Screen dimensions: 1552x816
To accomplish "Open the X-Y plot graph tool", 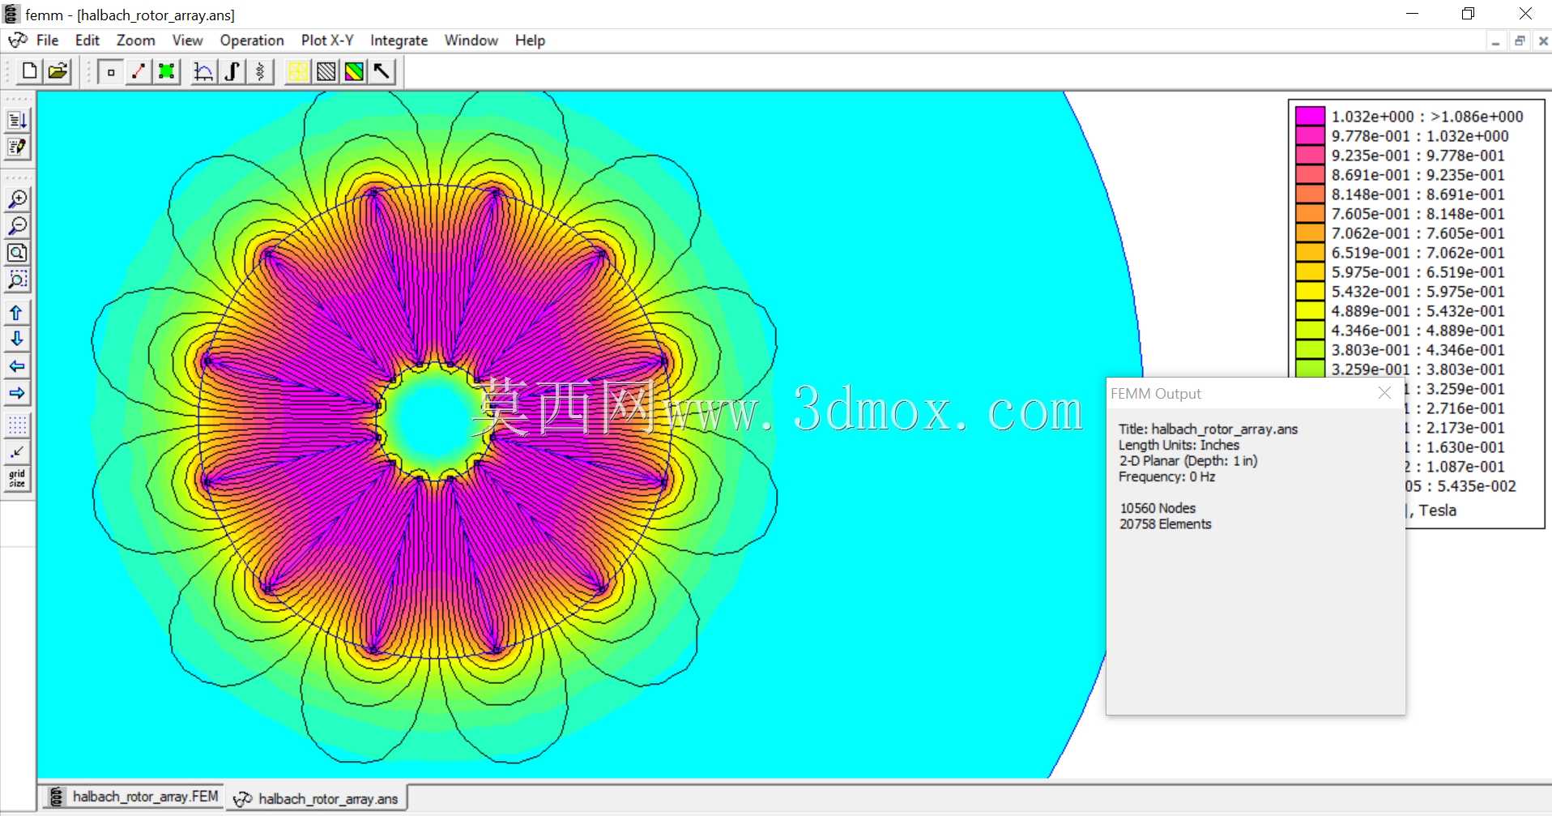I will (x=203, y=71).
